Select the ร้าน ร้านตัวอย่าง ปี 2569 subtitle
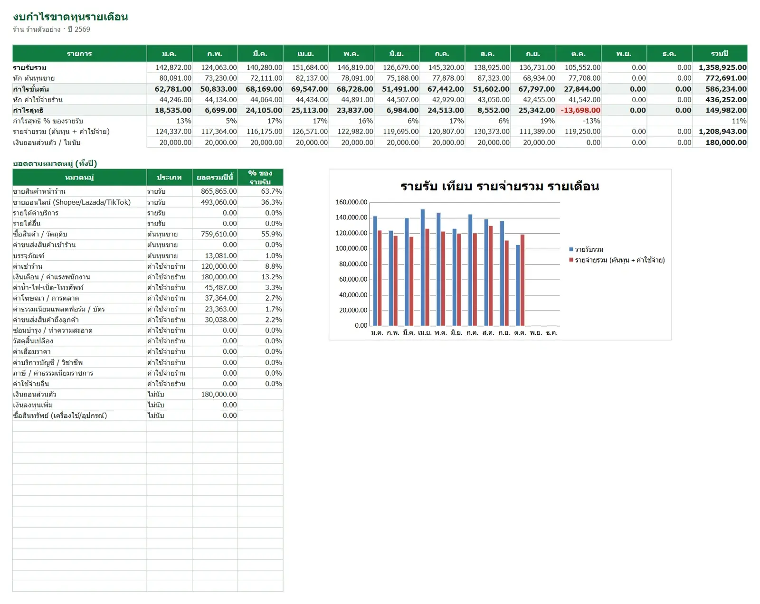The image size is (760, 604). pyautogui.click(x=51, y=29)
